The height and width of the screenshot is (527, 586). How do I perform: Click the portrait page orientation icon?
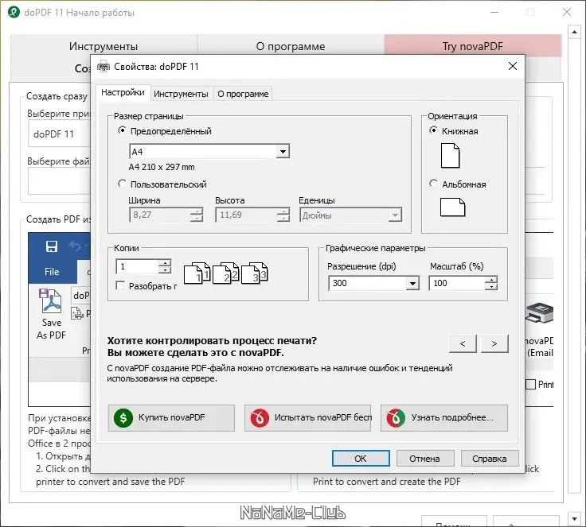pos(450,156)
